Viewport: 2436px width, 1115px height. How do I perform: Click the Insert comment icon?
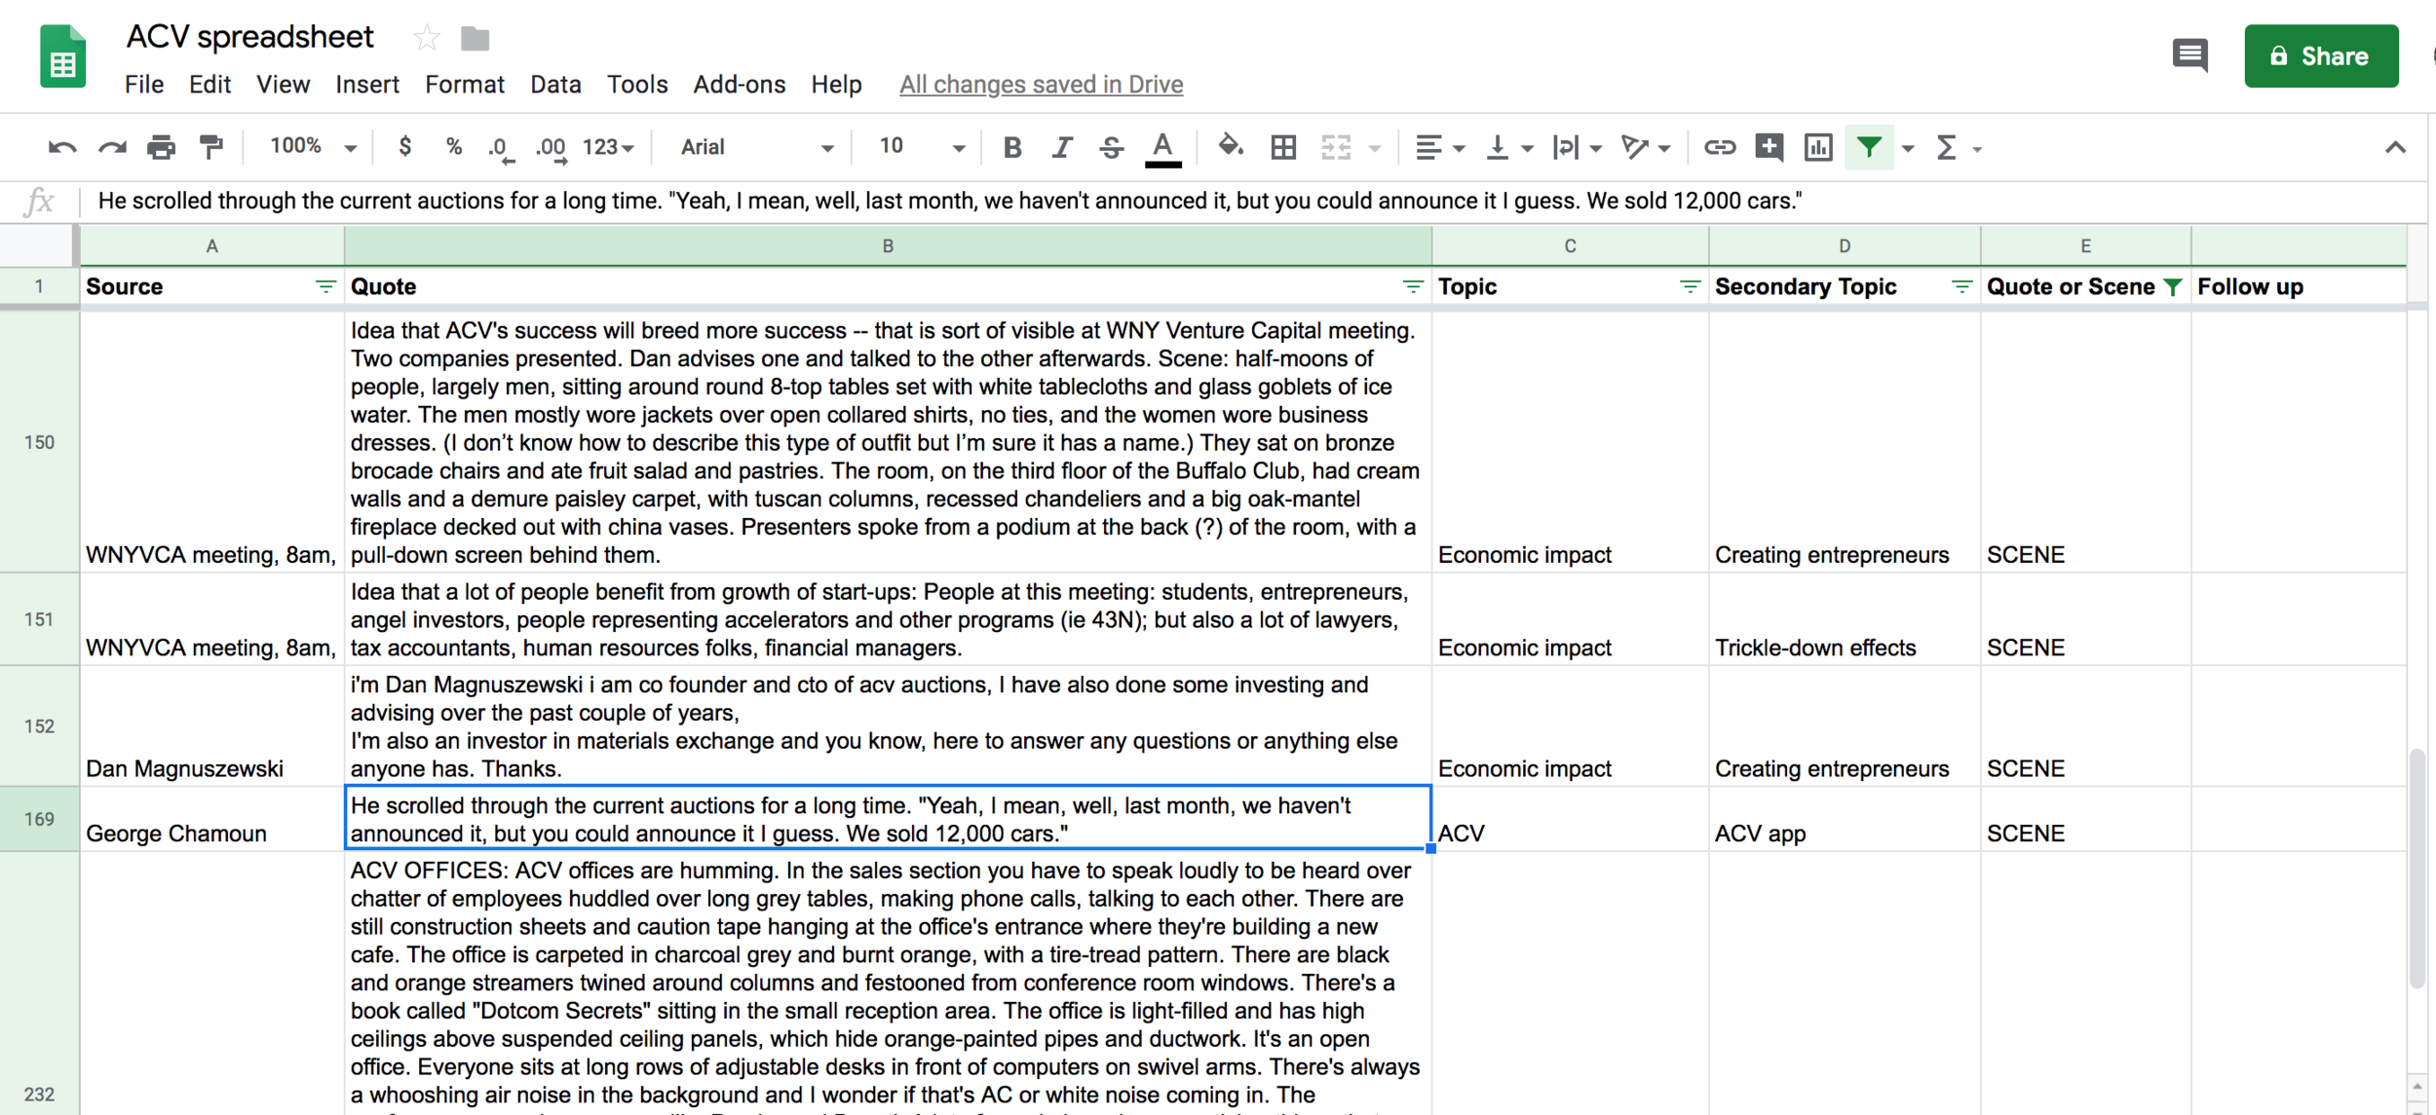pyautogui.click(x=1769, y=147)
